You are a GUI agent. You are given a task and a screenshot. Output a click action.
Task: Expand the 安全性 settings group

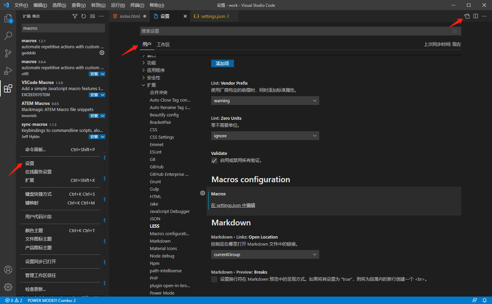pos(143,78)
